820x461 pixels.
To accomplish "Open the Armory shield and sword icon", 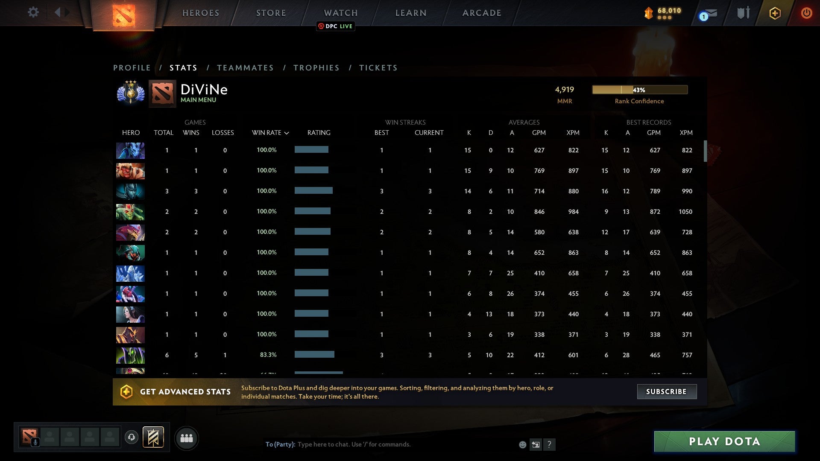I will click(x=743, y=12).
